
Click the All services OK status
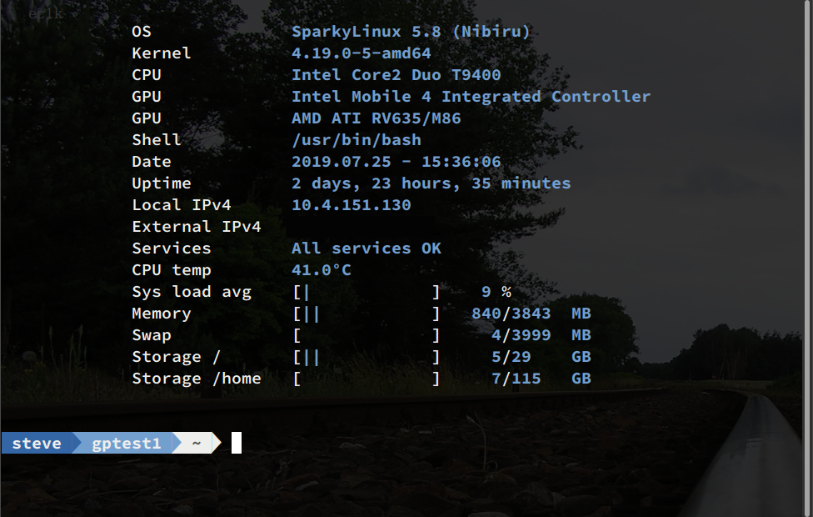click(x=367, y=248)
